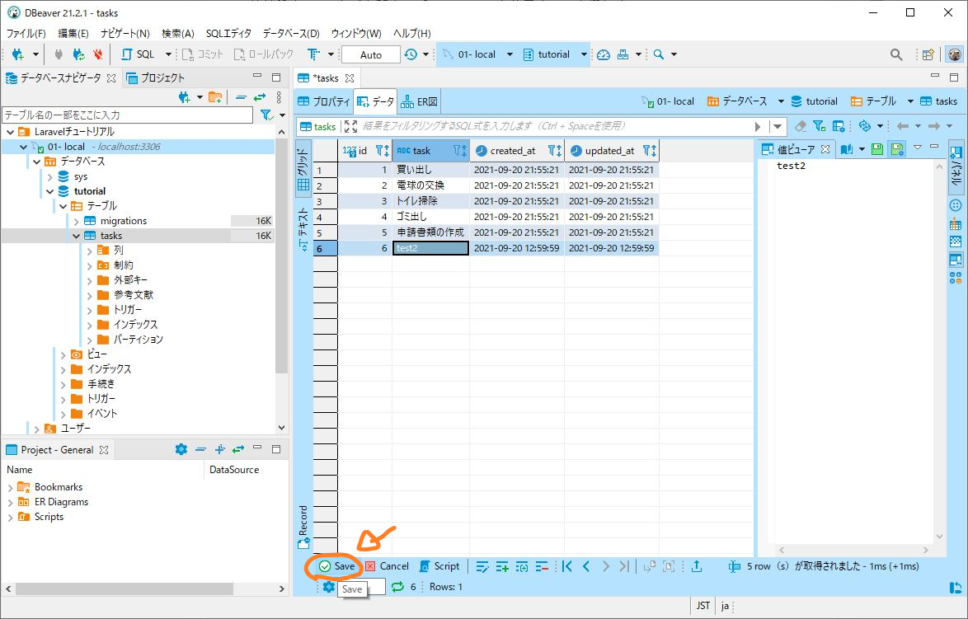Click the duplicate row icon
This screenshot has height=619, width=968.
coord(522,566)
